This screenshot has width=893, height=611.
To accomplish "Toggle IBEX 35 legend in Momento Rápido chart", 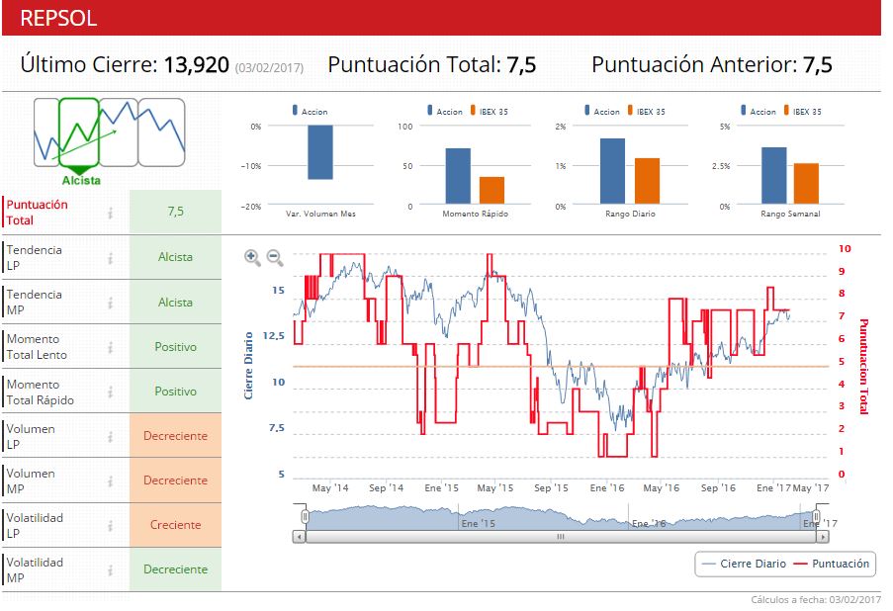I will 490,111.
